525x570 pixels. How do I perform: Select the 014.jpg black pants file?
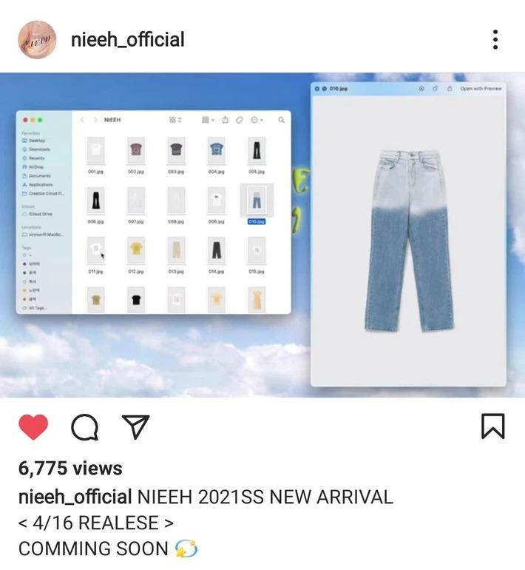coord(217,250)
